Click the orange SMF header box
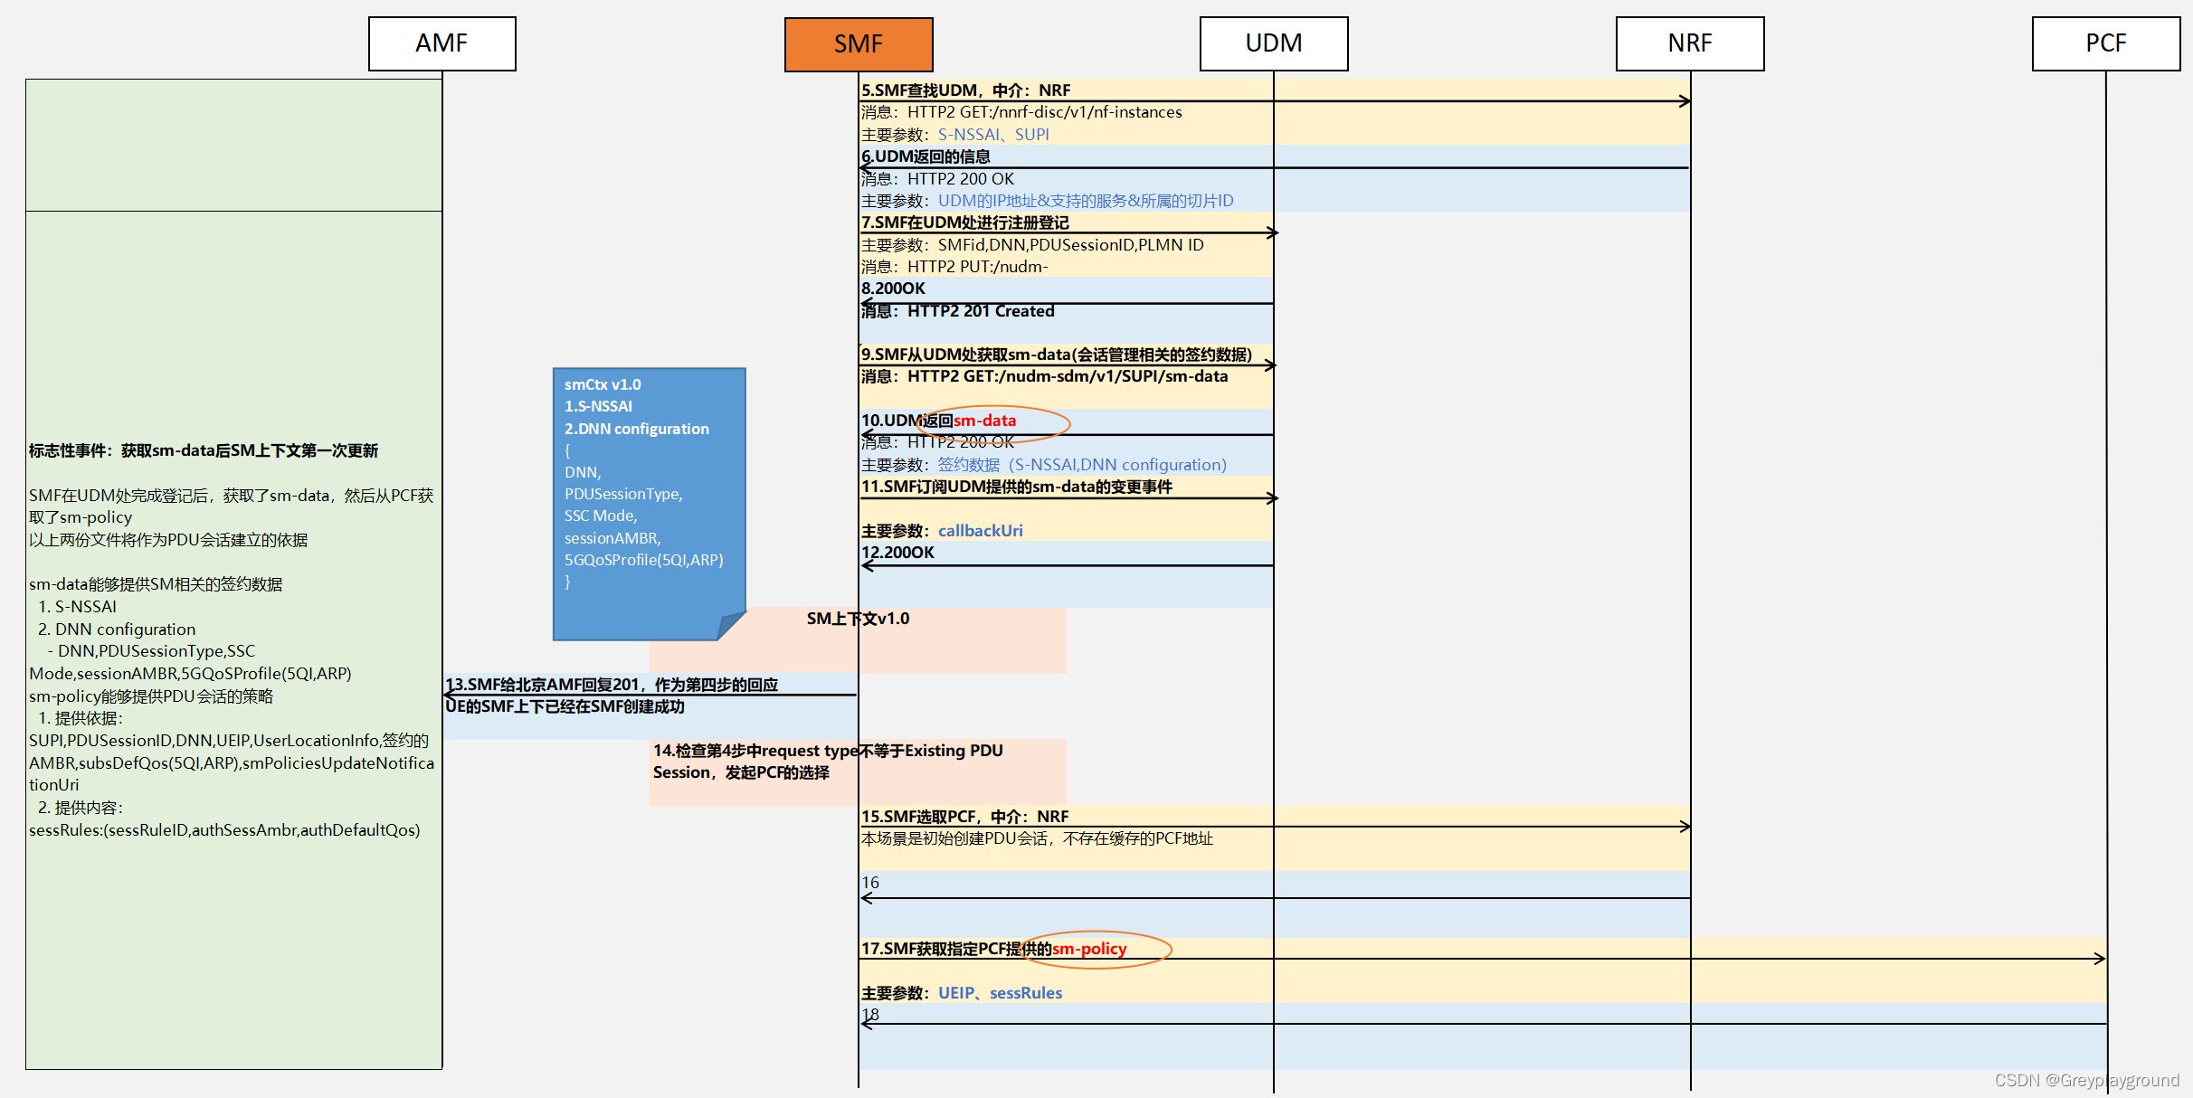2193x1098 pixels. click(x=858, y=44)
